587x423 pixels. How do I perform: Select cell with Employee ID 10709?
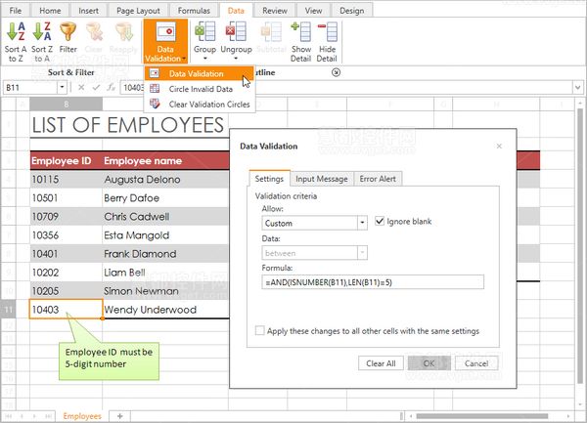[x=66, y=216]
